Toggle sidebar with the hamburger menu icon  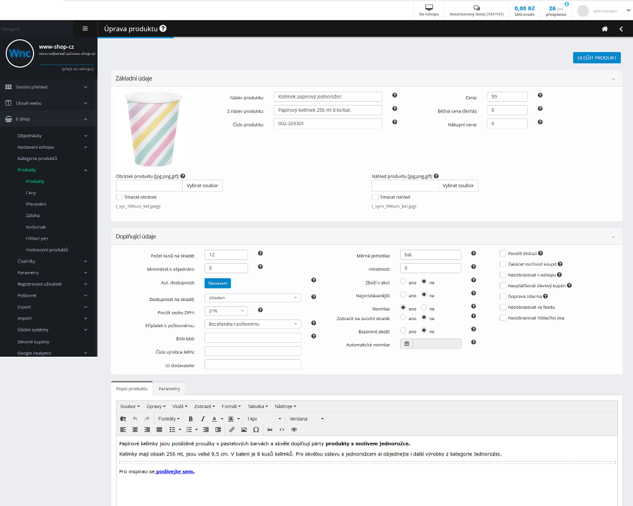pyautogui.click(x=85, y=29)
